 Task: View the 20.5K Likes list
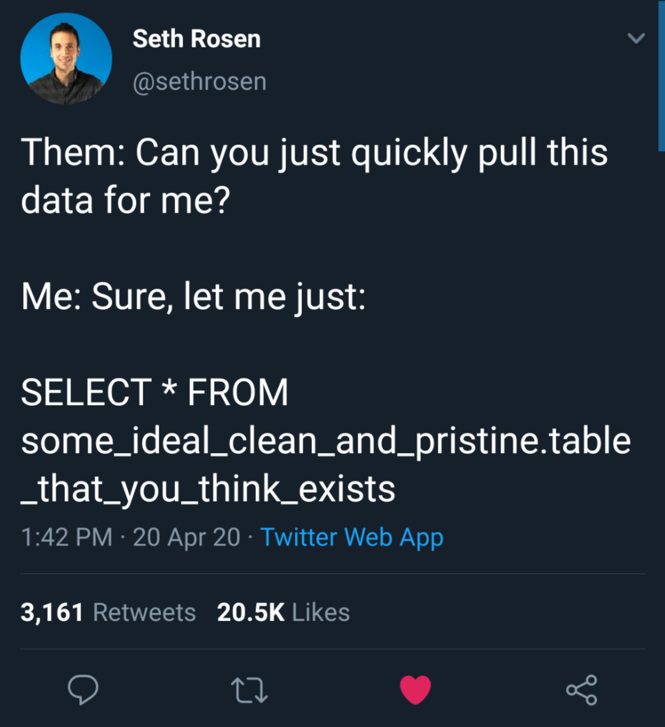click(283, 612)
